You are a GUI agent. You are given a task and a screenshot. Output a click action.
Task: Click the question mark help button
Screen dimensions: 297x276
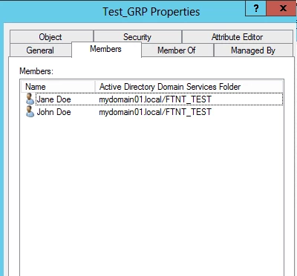click(x=256, y=8)
